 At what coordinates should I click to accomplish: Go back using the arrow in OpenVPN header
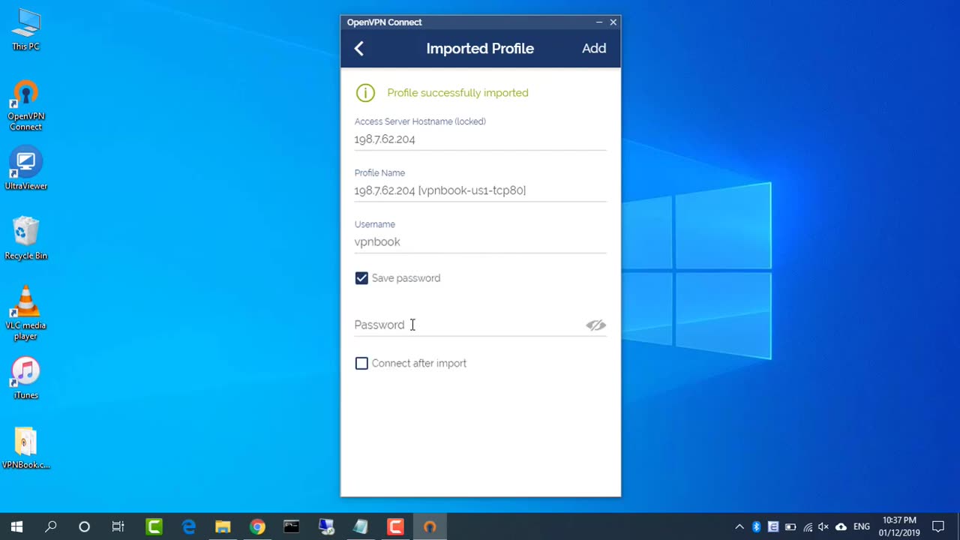[x=359, y=49]
